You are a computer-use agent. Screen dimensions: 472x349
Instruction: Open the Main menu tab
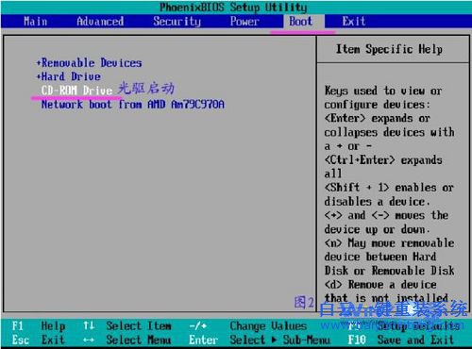35,22
